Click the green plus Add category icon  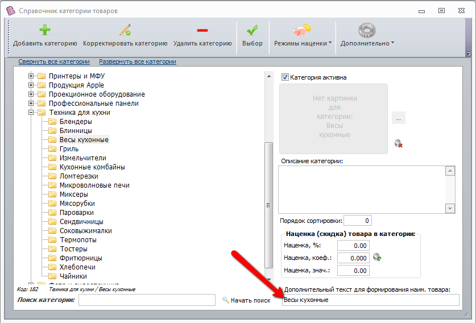pyautogui.click(x=45, y=30)
